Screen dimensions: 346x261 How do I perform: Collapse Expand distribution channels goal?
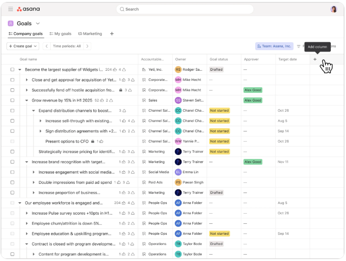click(x=34, y=110)
